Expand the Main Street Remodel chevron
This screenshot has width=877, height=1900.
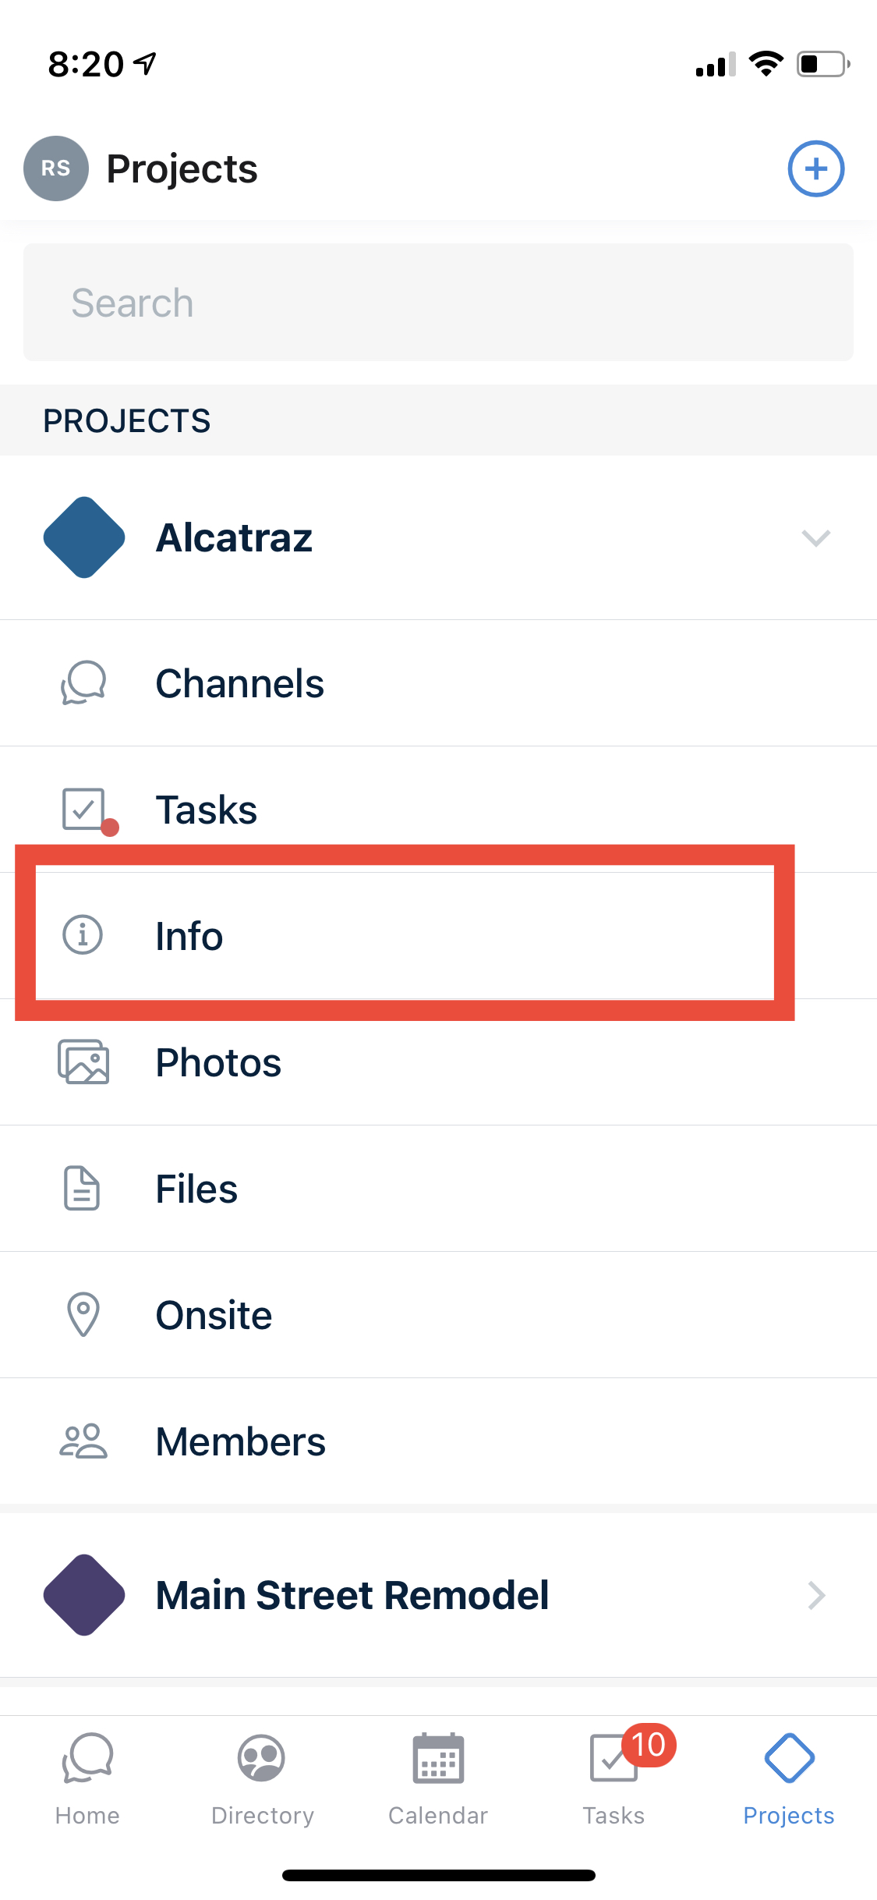[x=816, y=1595]
